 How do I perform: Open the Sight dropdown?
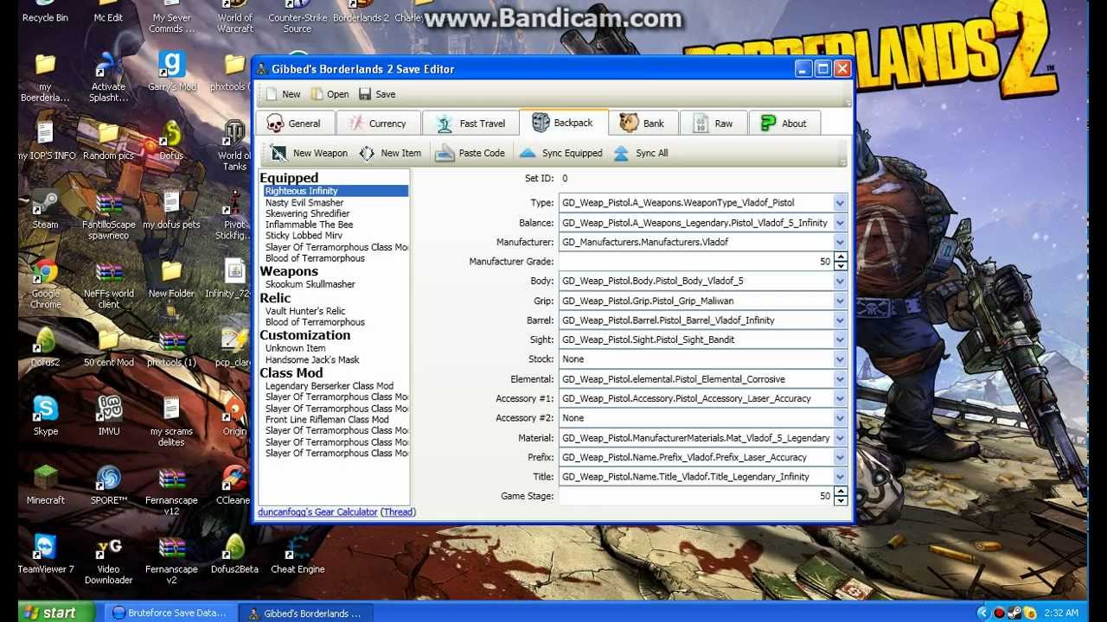click(839, 340)
